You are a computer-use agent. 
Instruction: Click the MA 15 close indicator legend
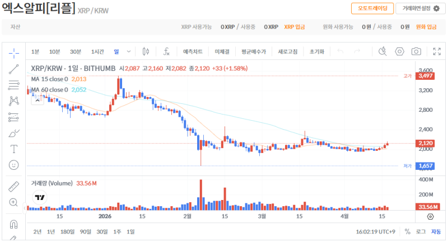(49, 79)
